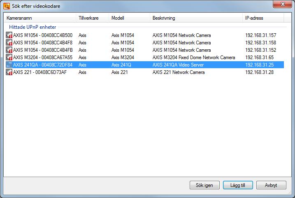Click the IP address 192.168.31.25
The height and width of the screenshot is (198, 295).
[259, 64]
